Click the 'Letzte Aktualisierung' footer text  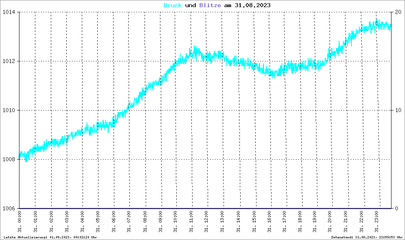[x=50, y=237]
